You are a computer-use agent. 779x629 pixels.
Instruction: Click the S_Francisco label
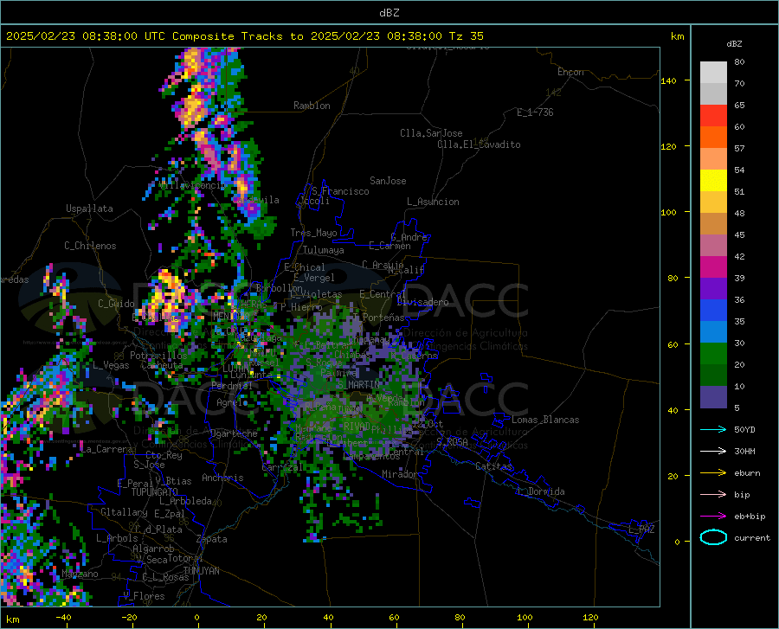tap(341, 191)
